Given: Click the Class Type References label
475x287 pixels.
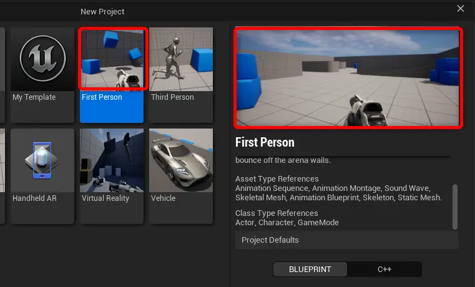Looking at the screenshot, I should point(277,213).
